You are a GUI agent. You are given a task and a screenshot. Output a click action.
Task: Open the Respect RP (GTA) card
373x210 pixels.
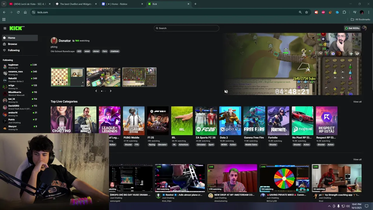[327, 120]
